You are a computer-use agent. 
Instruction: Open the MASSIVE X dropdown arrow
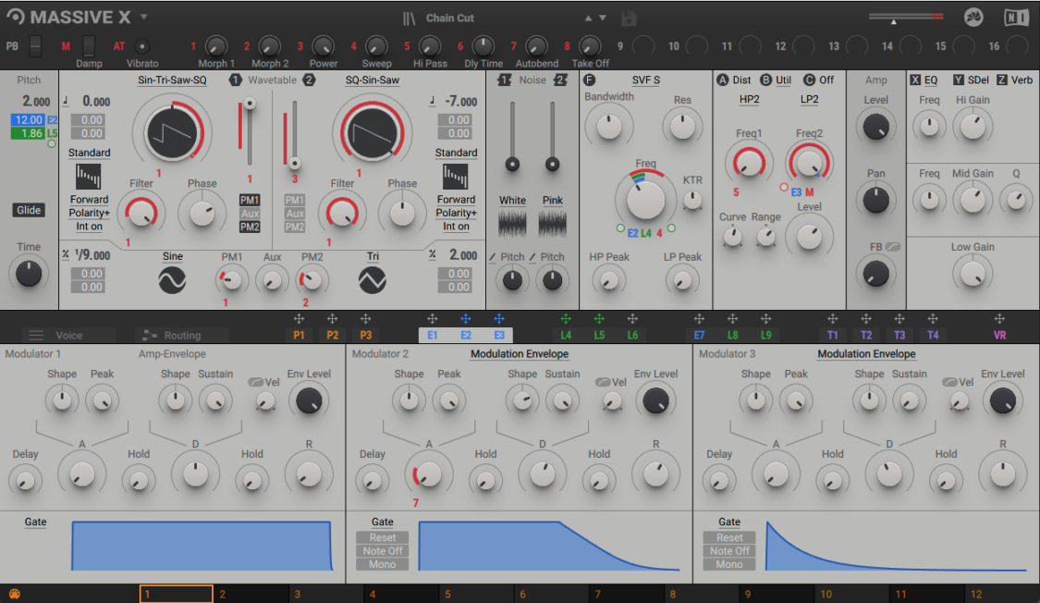coord(143,16)
